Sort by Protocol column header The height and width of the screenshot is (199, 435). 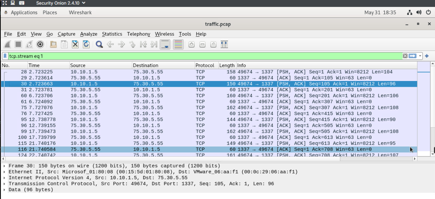tap(207, 65)
